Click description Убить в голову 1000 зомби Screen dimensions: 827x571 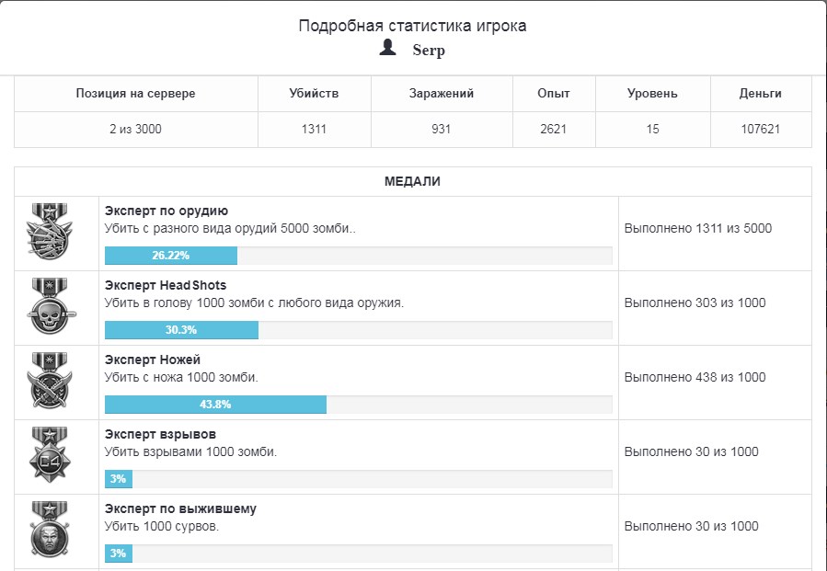[254, 303]
